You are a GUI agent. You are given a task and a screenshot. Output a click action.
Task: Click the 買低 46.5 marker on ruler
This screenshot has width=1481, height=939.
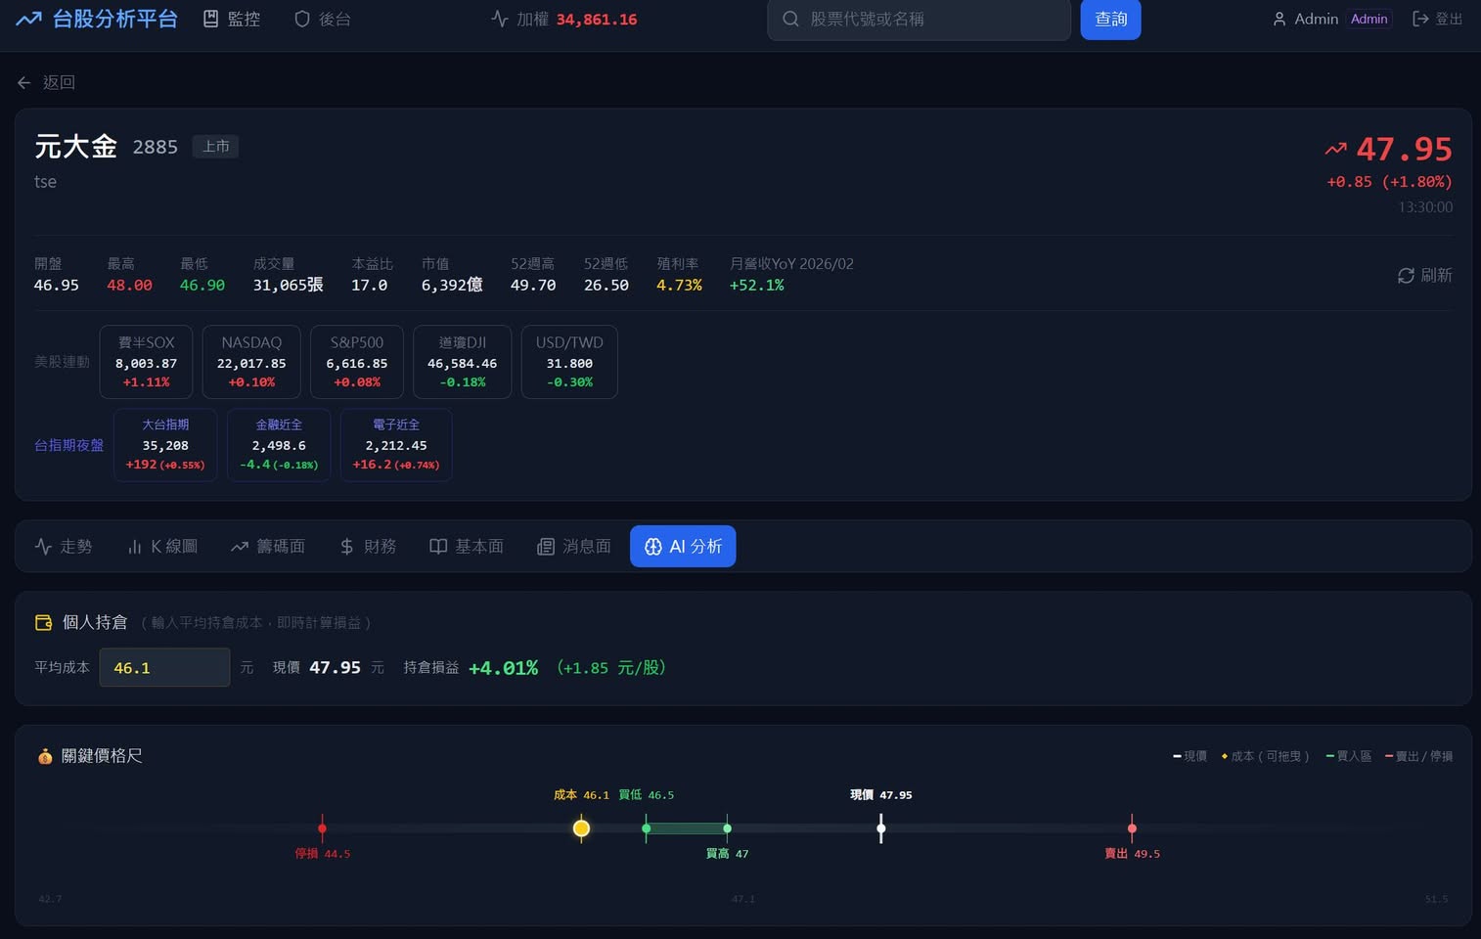(646, 828)
